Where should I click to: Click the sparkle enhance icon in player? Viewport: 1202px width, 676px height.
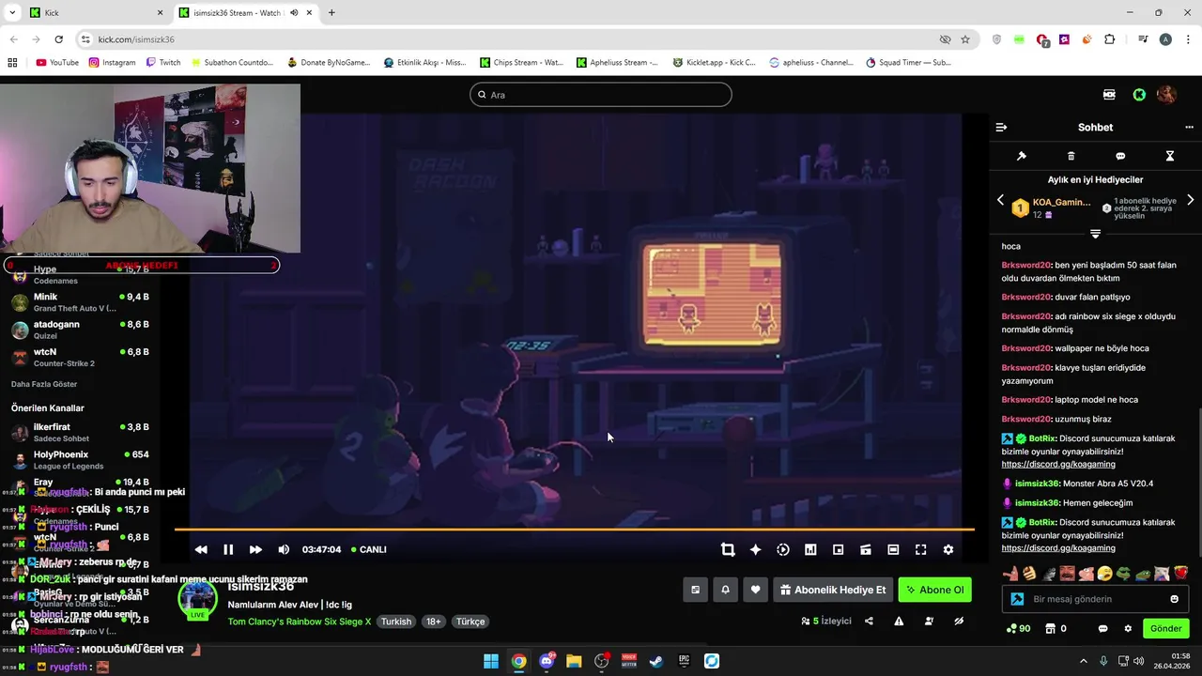click(755, 549)
